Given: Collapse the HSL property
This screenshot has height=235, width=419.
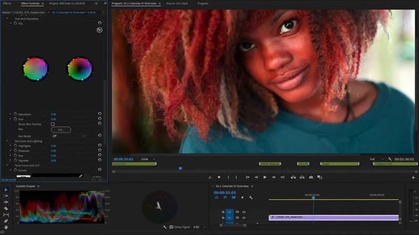Looking at the screenshot, I should 10,23.
